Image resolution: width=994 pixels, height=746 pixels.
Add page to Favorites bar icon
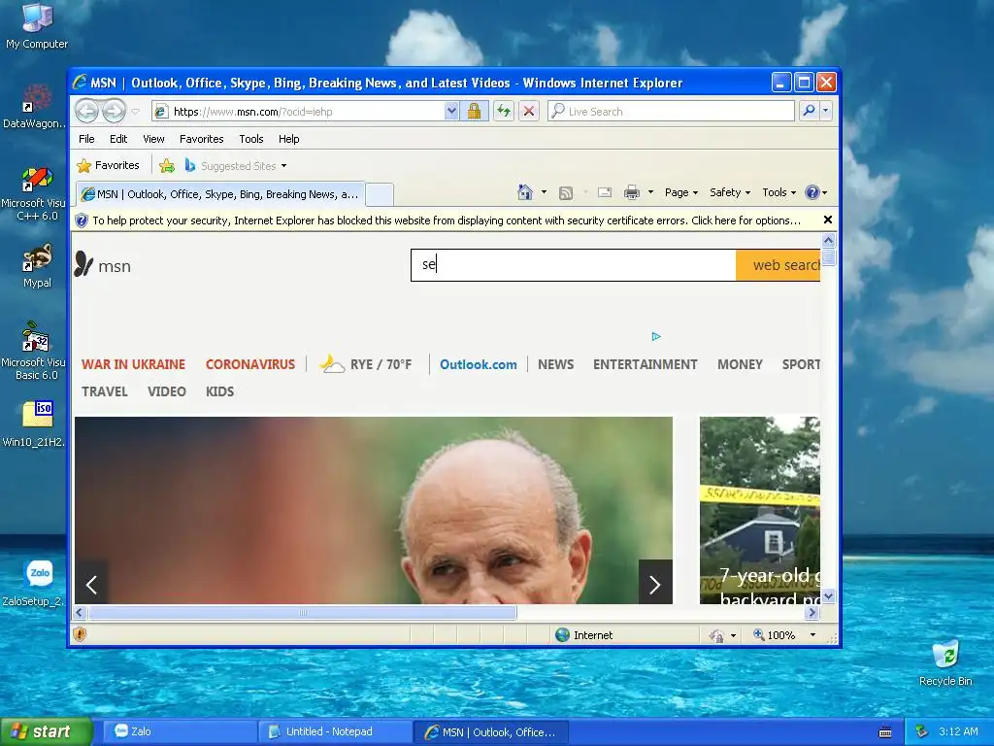click(167, 166)
